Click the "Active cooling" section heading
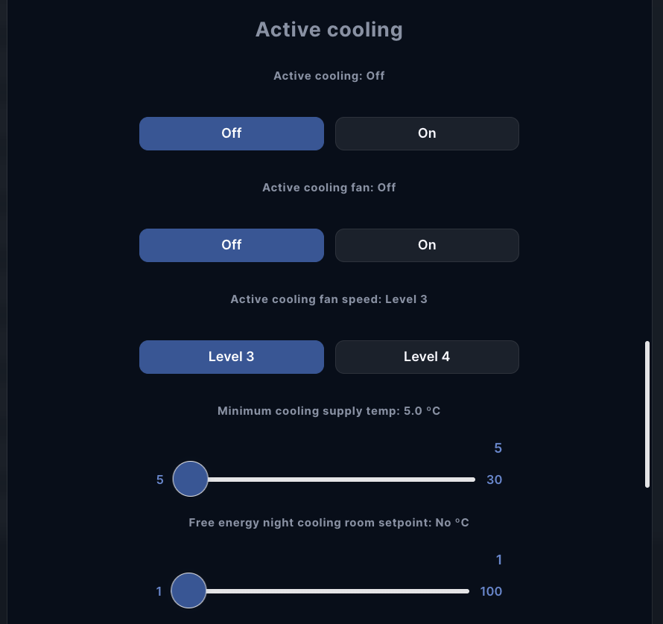The width and height of the screenshot is (663, 624). click(329, 30)
